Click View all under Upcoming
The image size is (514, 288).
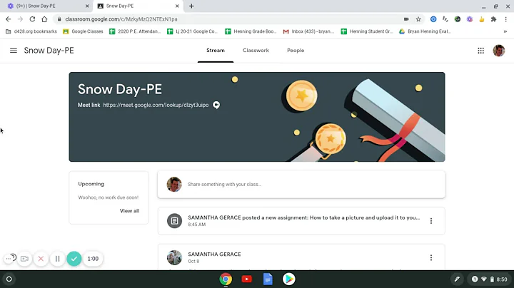(129, 211)
